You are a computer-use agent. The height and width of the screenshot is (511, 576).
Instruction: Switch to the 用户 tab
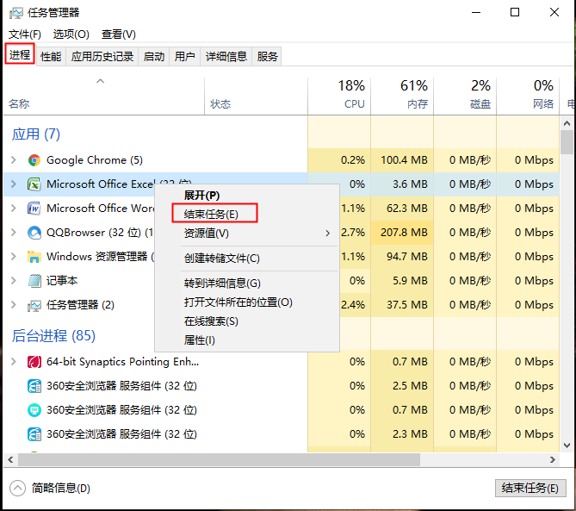coord(185,57)
